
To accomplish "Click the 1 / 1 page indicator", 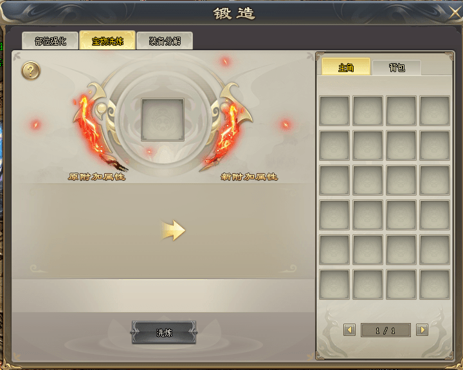I will 386,330.
